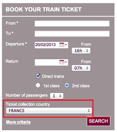The height and width of the screenshot is (132, 117).
Task: Click red arrow beside Return calendar
Action: pos(66,62)
